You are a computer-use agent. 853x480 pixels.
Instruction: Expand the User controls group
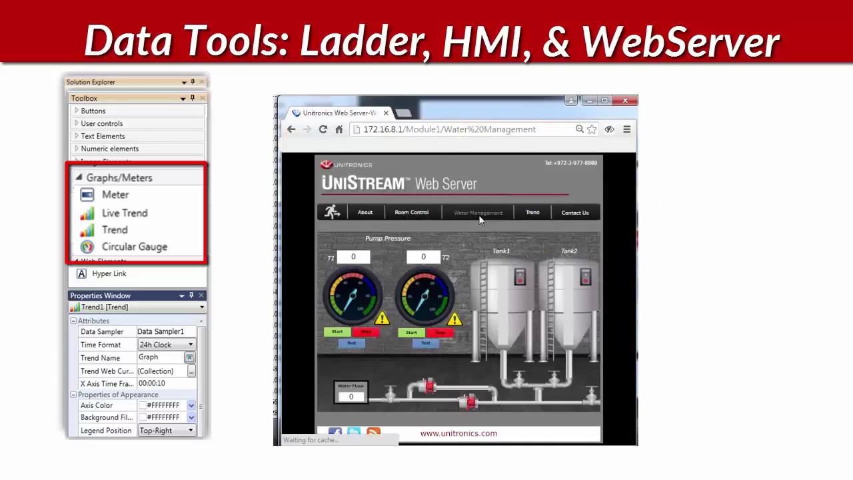(76, 123)
